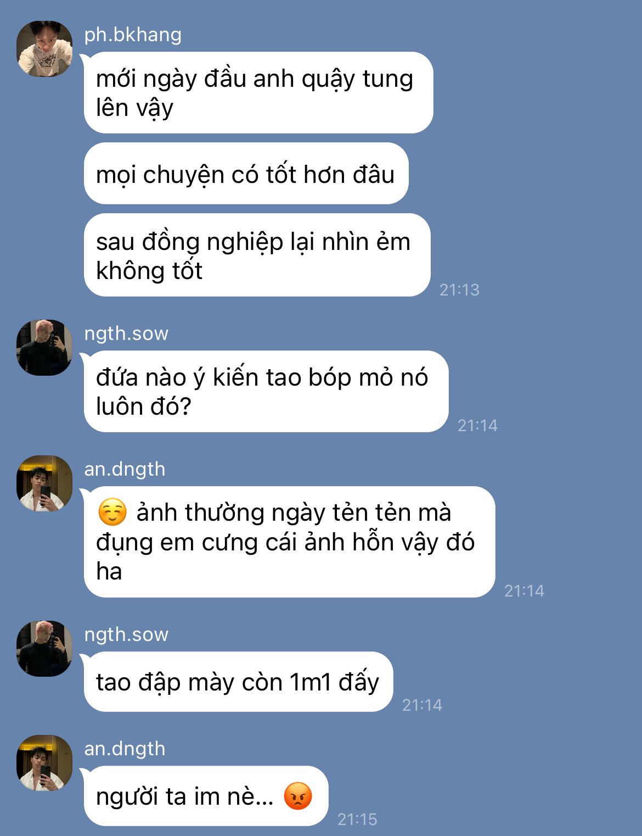
Task: Tap the 'đứa nào ý kiến tao bóp mỏ' message
Action: 266,392
